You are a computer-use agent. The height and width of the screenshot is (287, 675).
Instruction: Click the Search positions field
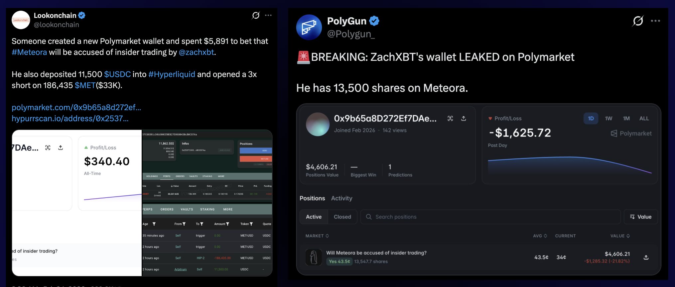(x=490, y=217)
